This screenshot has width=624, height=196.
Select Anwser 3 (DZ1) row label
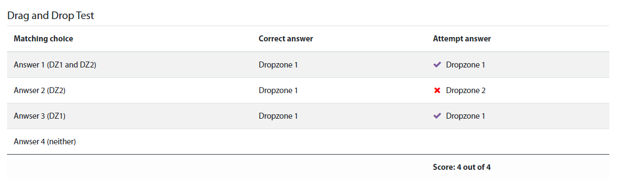tap(39, 115)
